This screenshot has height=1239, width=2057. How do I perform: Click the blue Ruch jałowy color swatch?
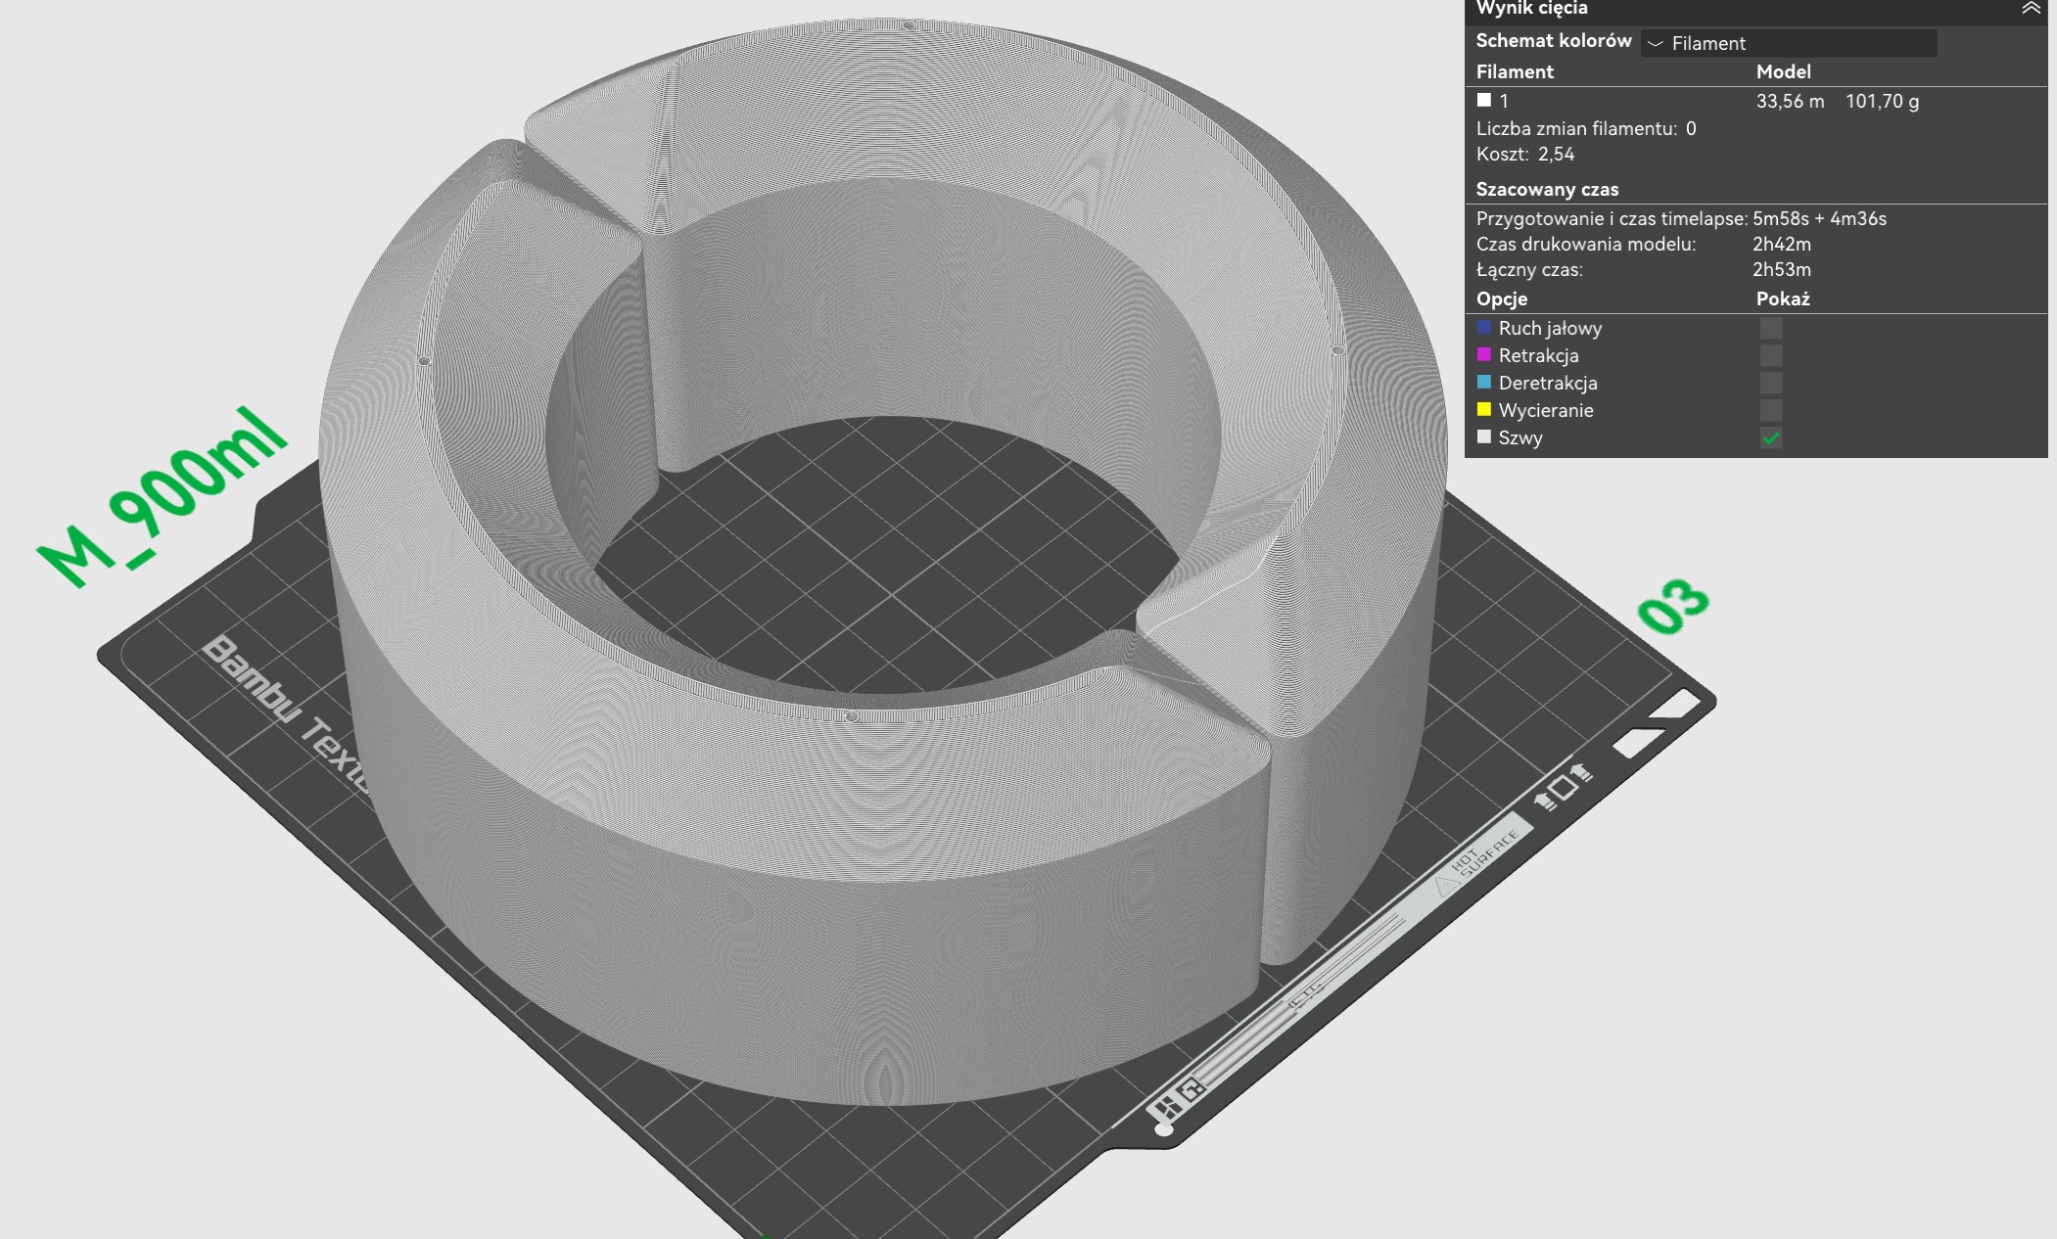[x=1484, y=327]
